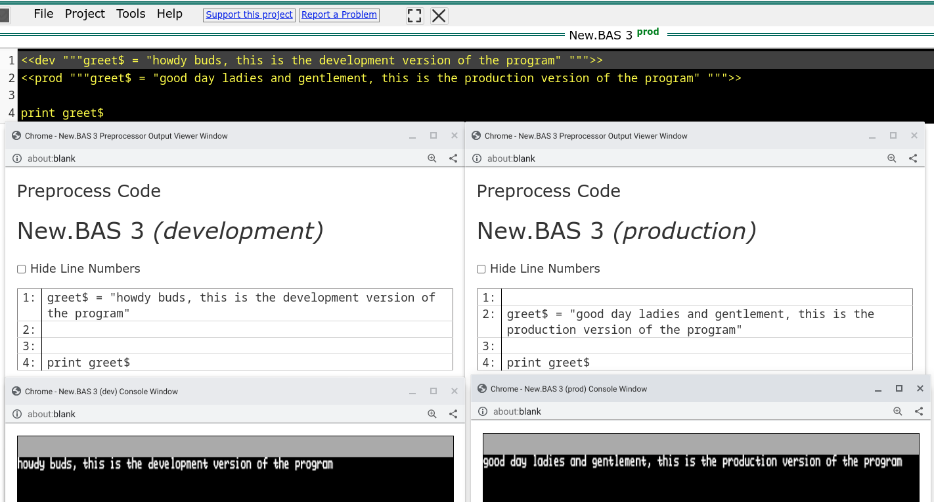Viewport: 934px width, 502px height.
Task: Click Chrome globe icon in development preprocessor title
Action: pyautogui.click(x=16, y=136)
